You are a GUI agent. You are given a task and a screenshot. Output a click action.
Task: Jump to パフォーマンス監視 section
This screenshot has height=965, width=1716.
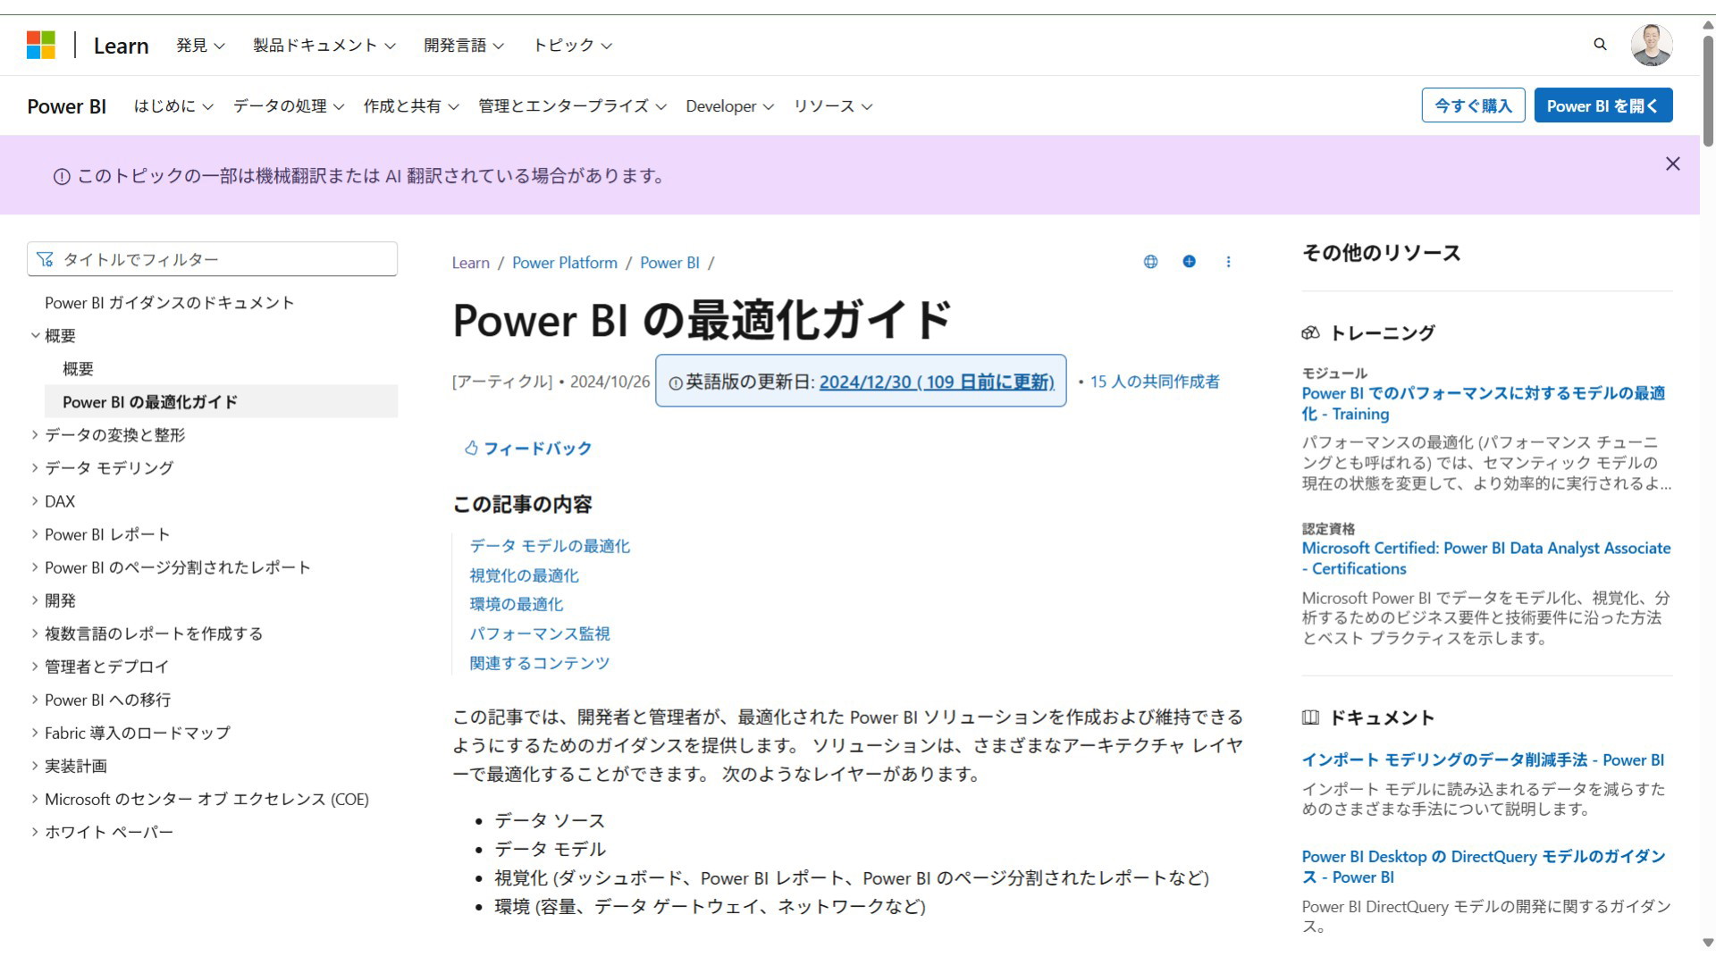[540, 634]
